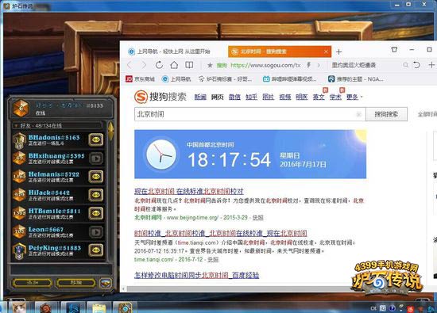Open own player profile hexagon level badge
The width and height of the screenshot is (437, 313).
(x=21, y=108)
